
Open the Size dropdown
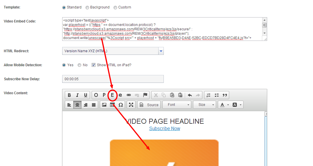pos(205,105)
